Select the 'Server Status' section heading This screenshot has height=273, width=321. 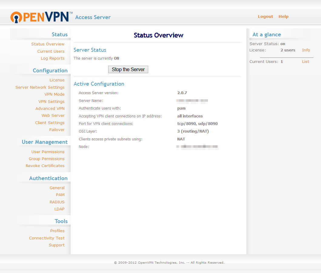pos(90,50)
